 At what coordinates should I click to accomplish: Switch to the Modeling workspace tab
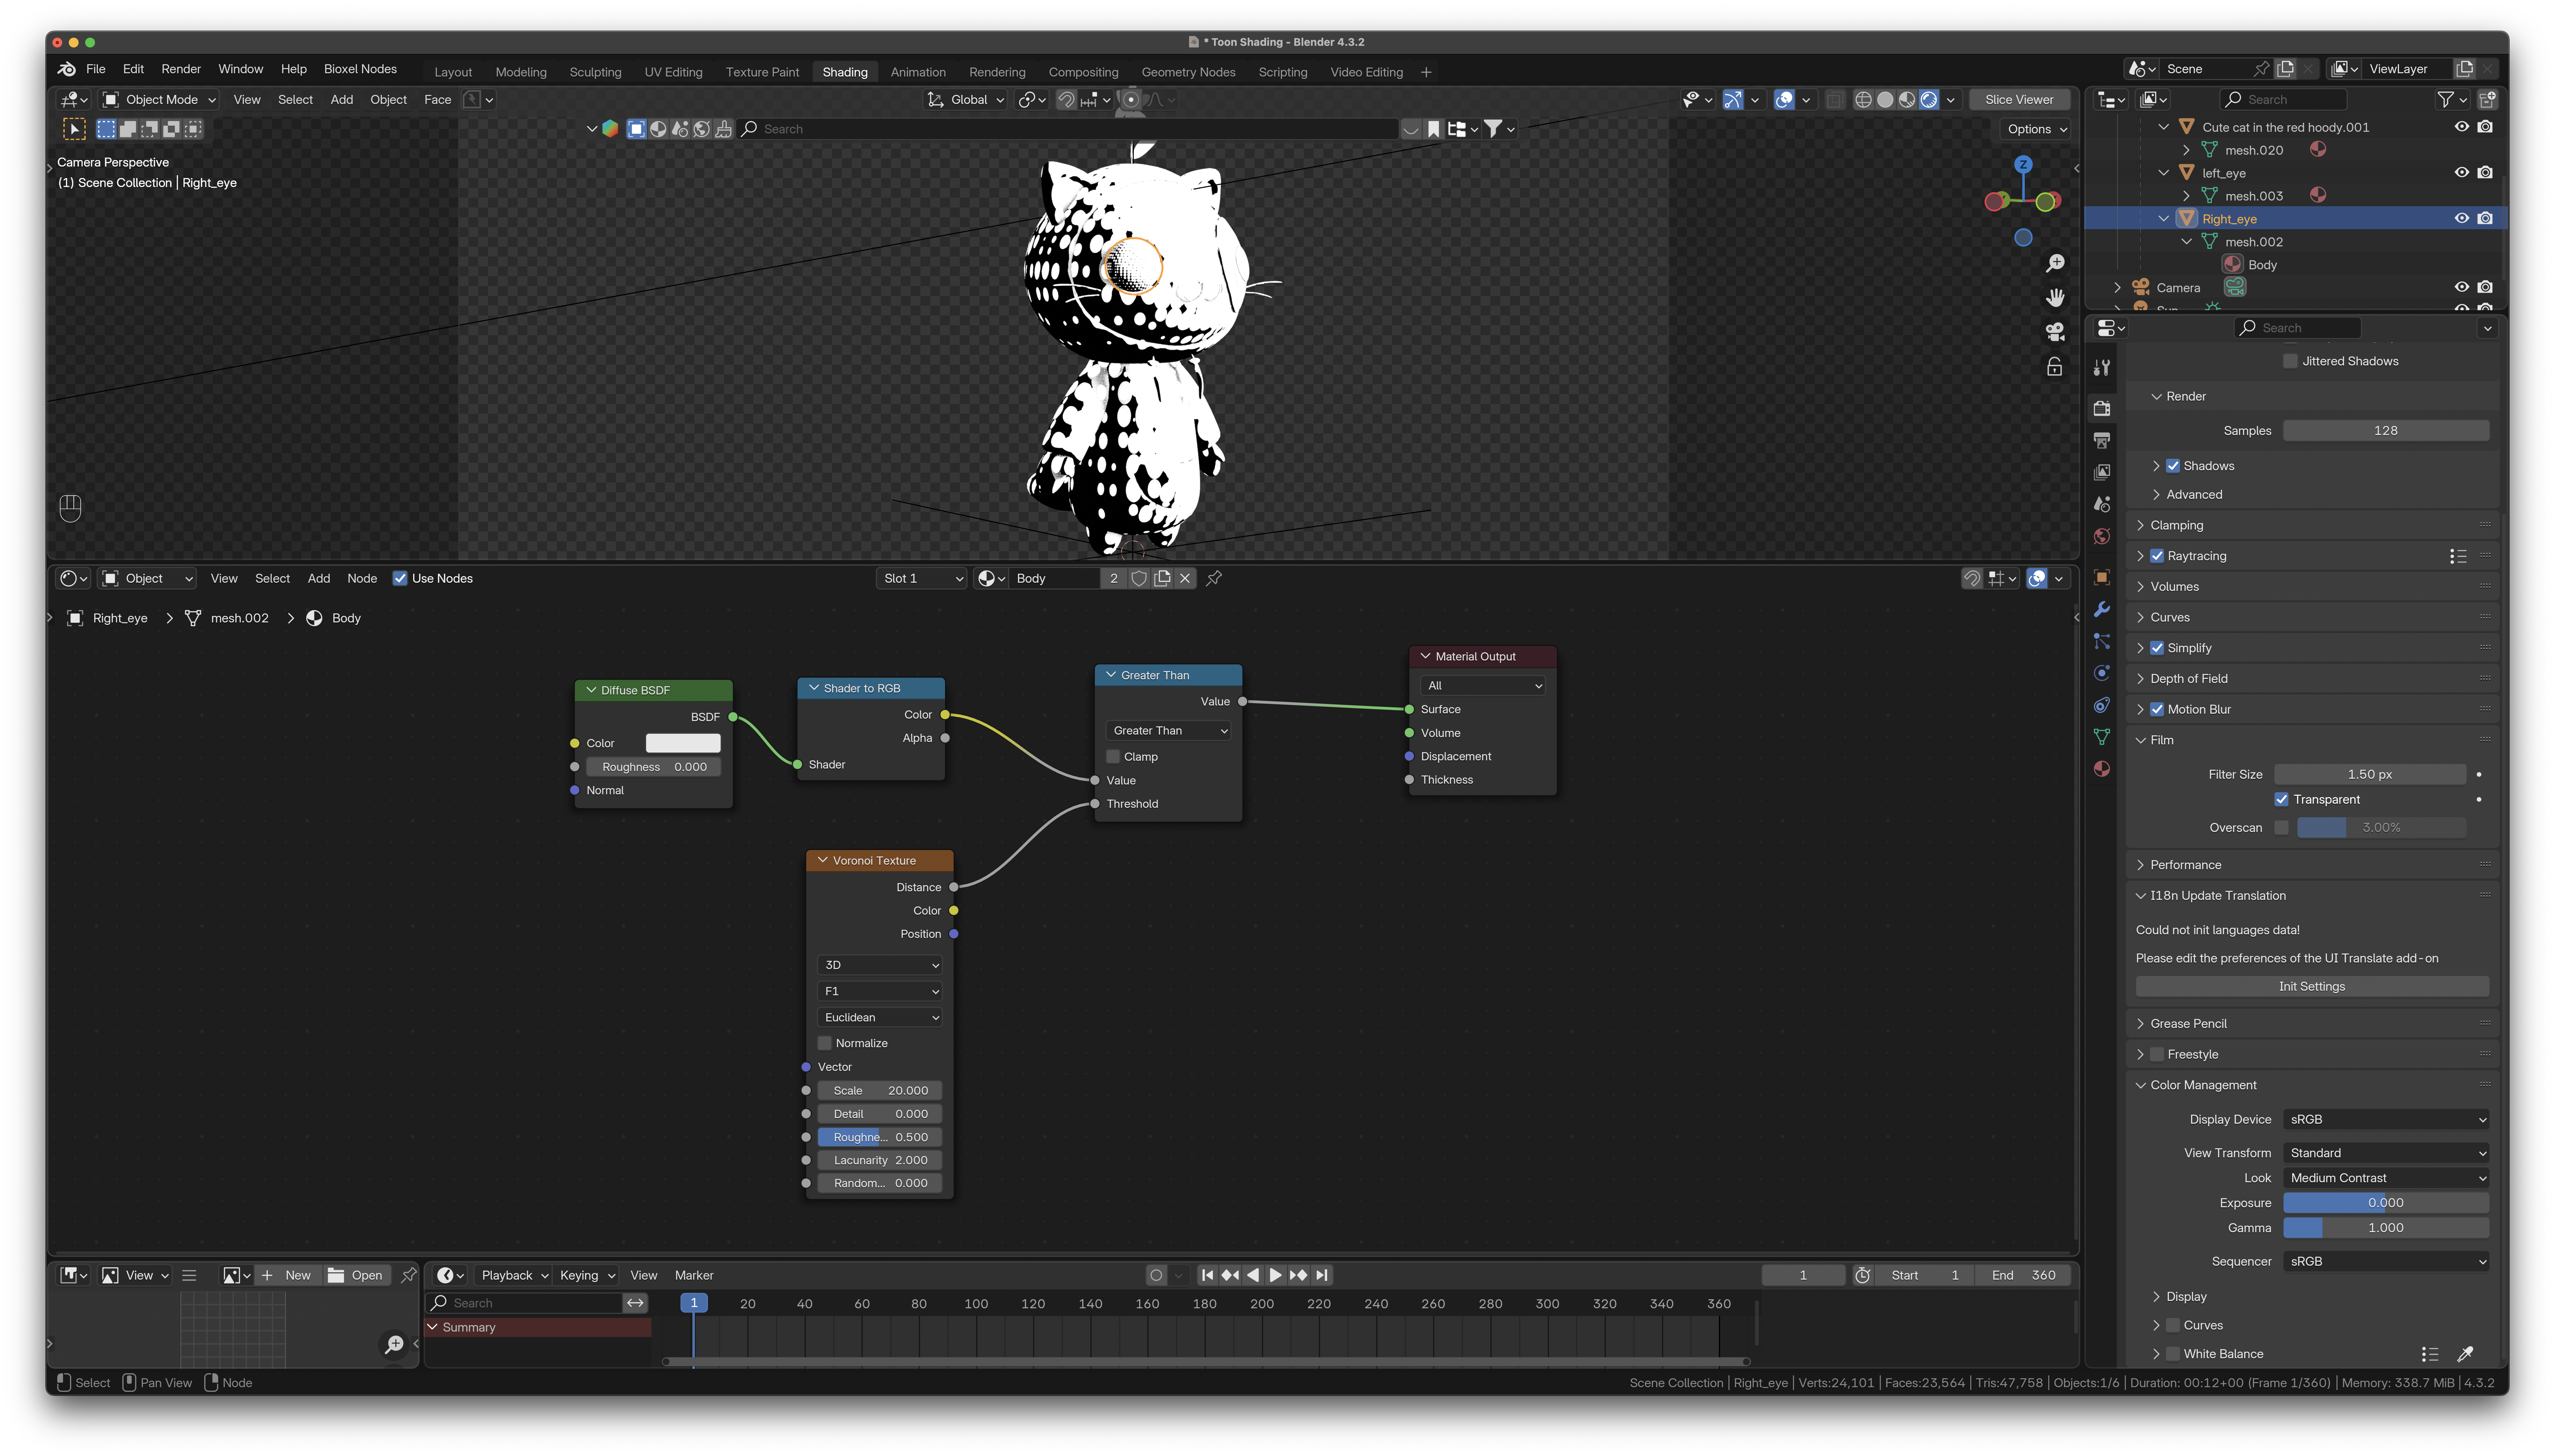pyautogui.click(x=521, y=72)
